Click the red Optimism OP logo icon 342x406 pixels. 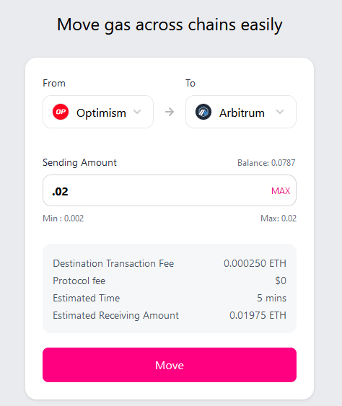[x=61, y=112]
